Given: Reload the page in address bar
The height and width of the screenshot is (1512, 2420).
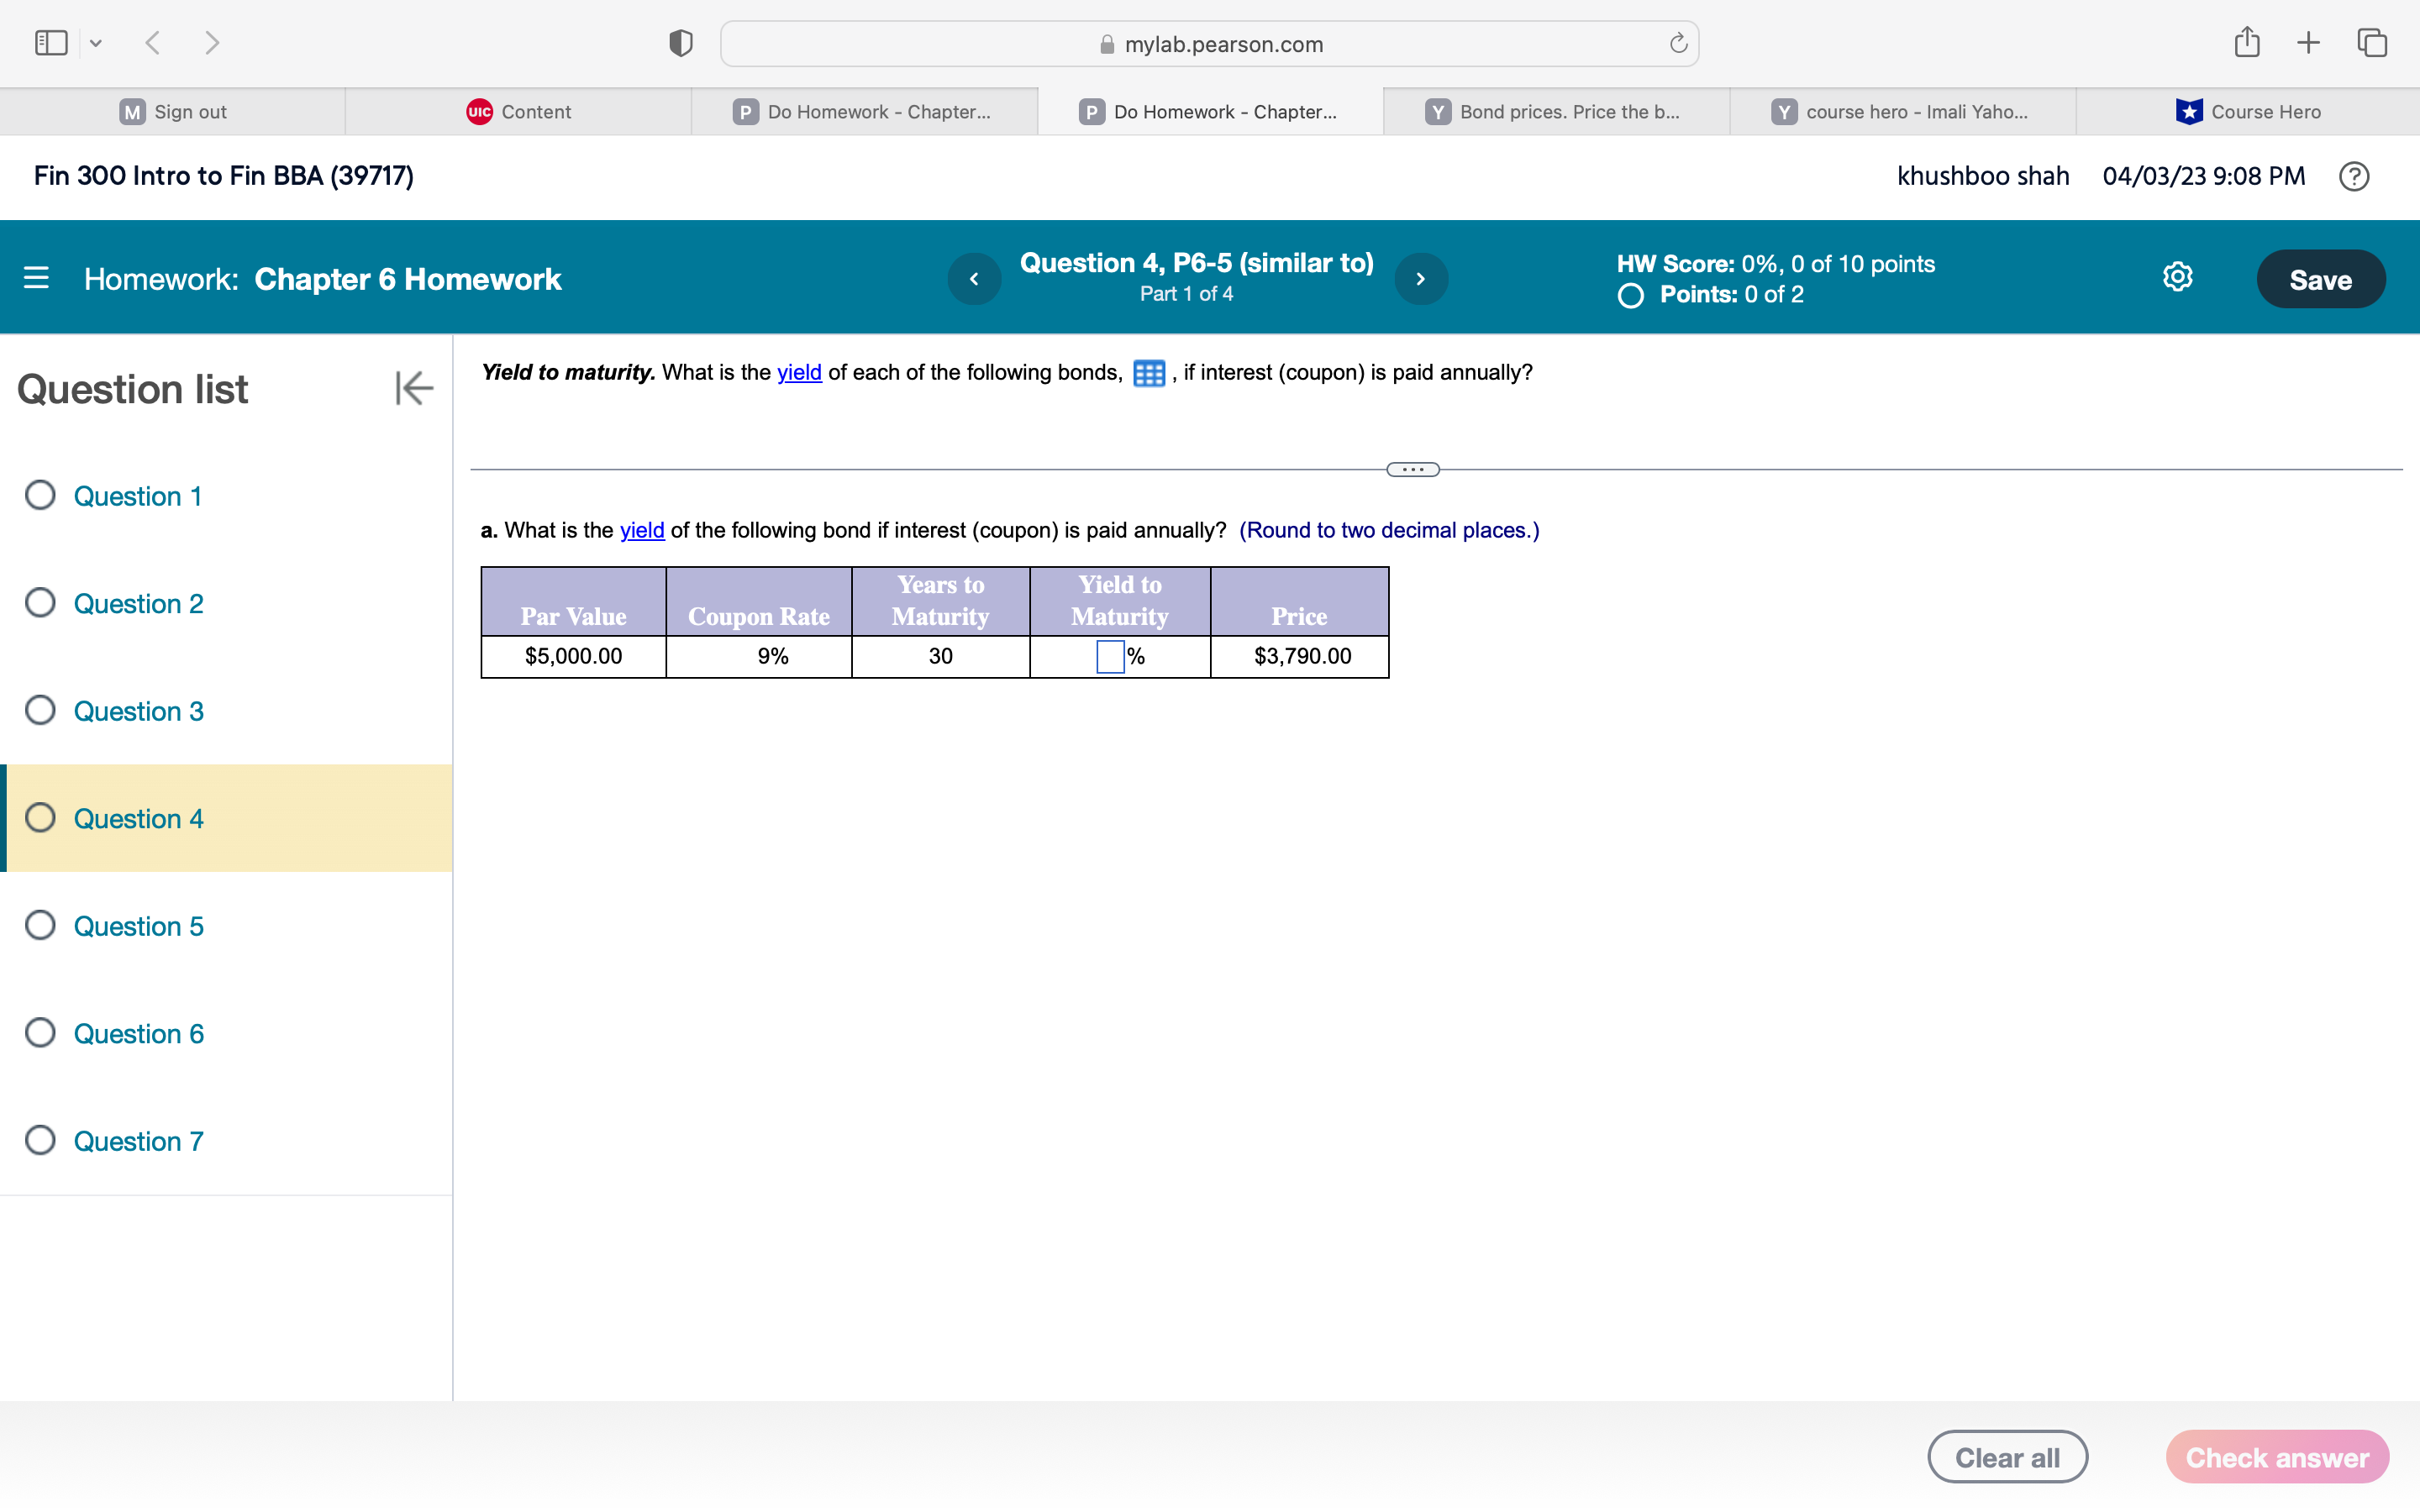Looking at the screenshot, I should [x=1678, y=43].
